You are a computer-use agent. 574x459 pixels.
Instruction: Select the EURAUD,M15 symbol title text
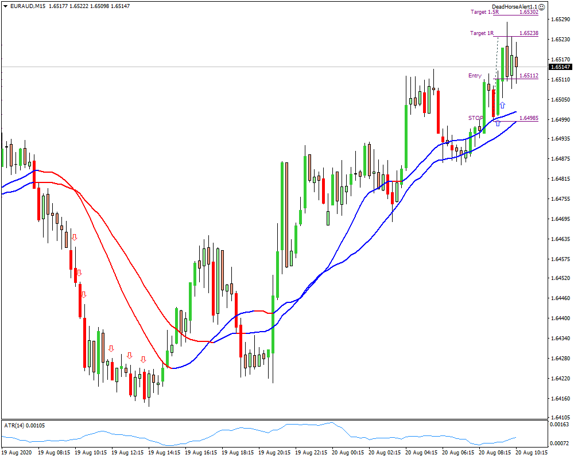[28, 6]
